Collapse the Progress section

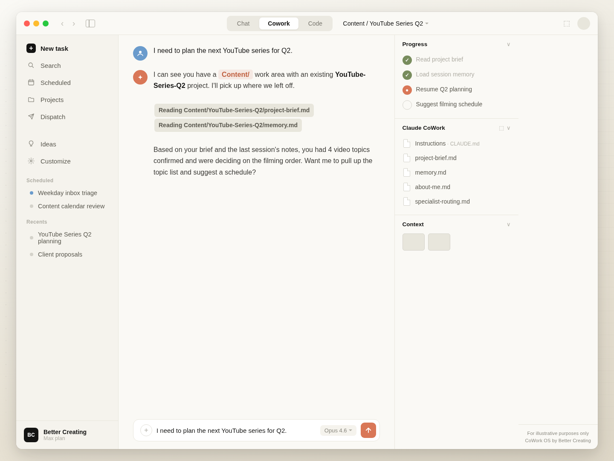508,44
